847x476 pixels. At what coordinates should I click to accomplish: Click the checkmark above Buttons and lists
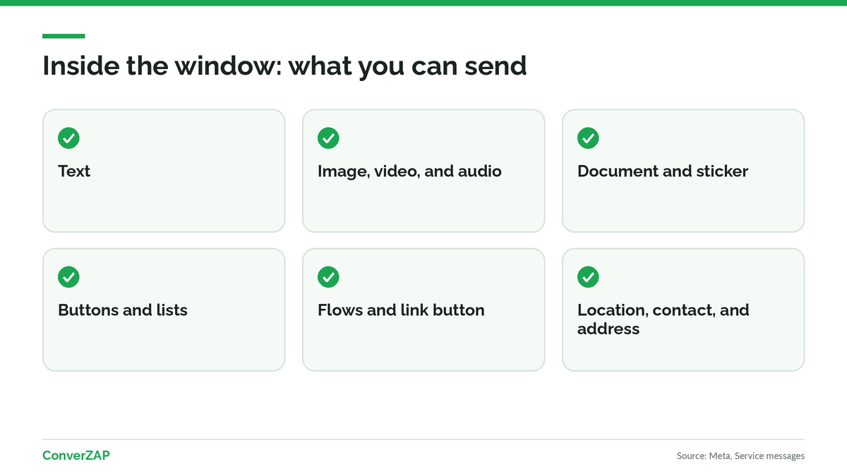click(68, 277)
